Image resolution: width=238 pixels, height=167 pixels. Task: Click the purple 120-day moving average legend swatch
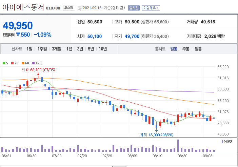(x=33, y=63)
